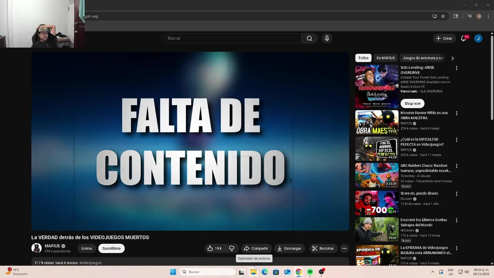Select the De MAFIUS filter chip
Screen dimensions: 494x278
tap(386, 58)
